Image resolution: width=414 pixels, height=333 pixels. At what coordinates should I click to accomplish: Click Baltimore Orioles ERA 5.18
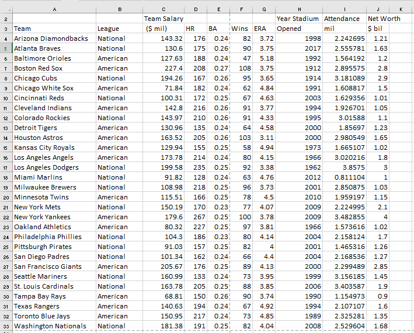[x=264, y=58]
